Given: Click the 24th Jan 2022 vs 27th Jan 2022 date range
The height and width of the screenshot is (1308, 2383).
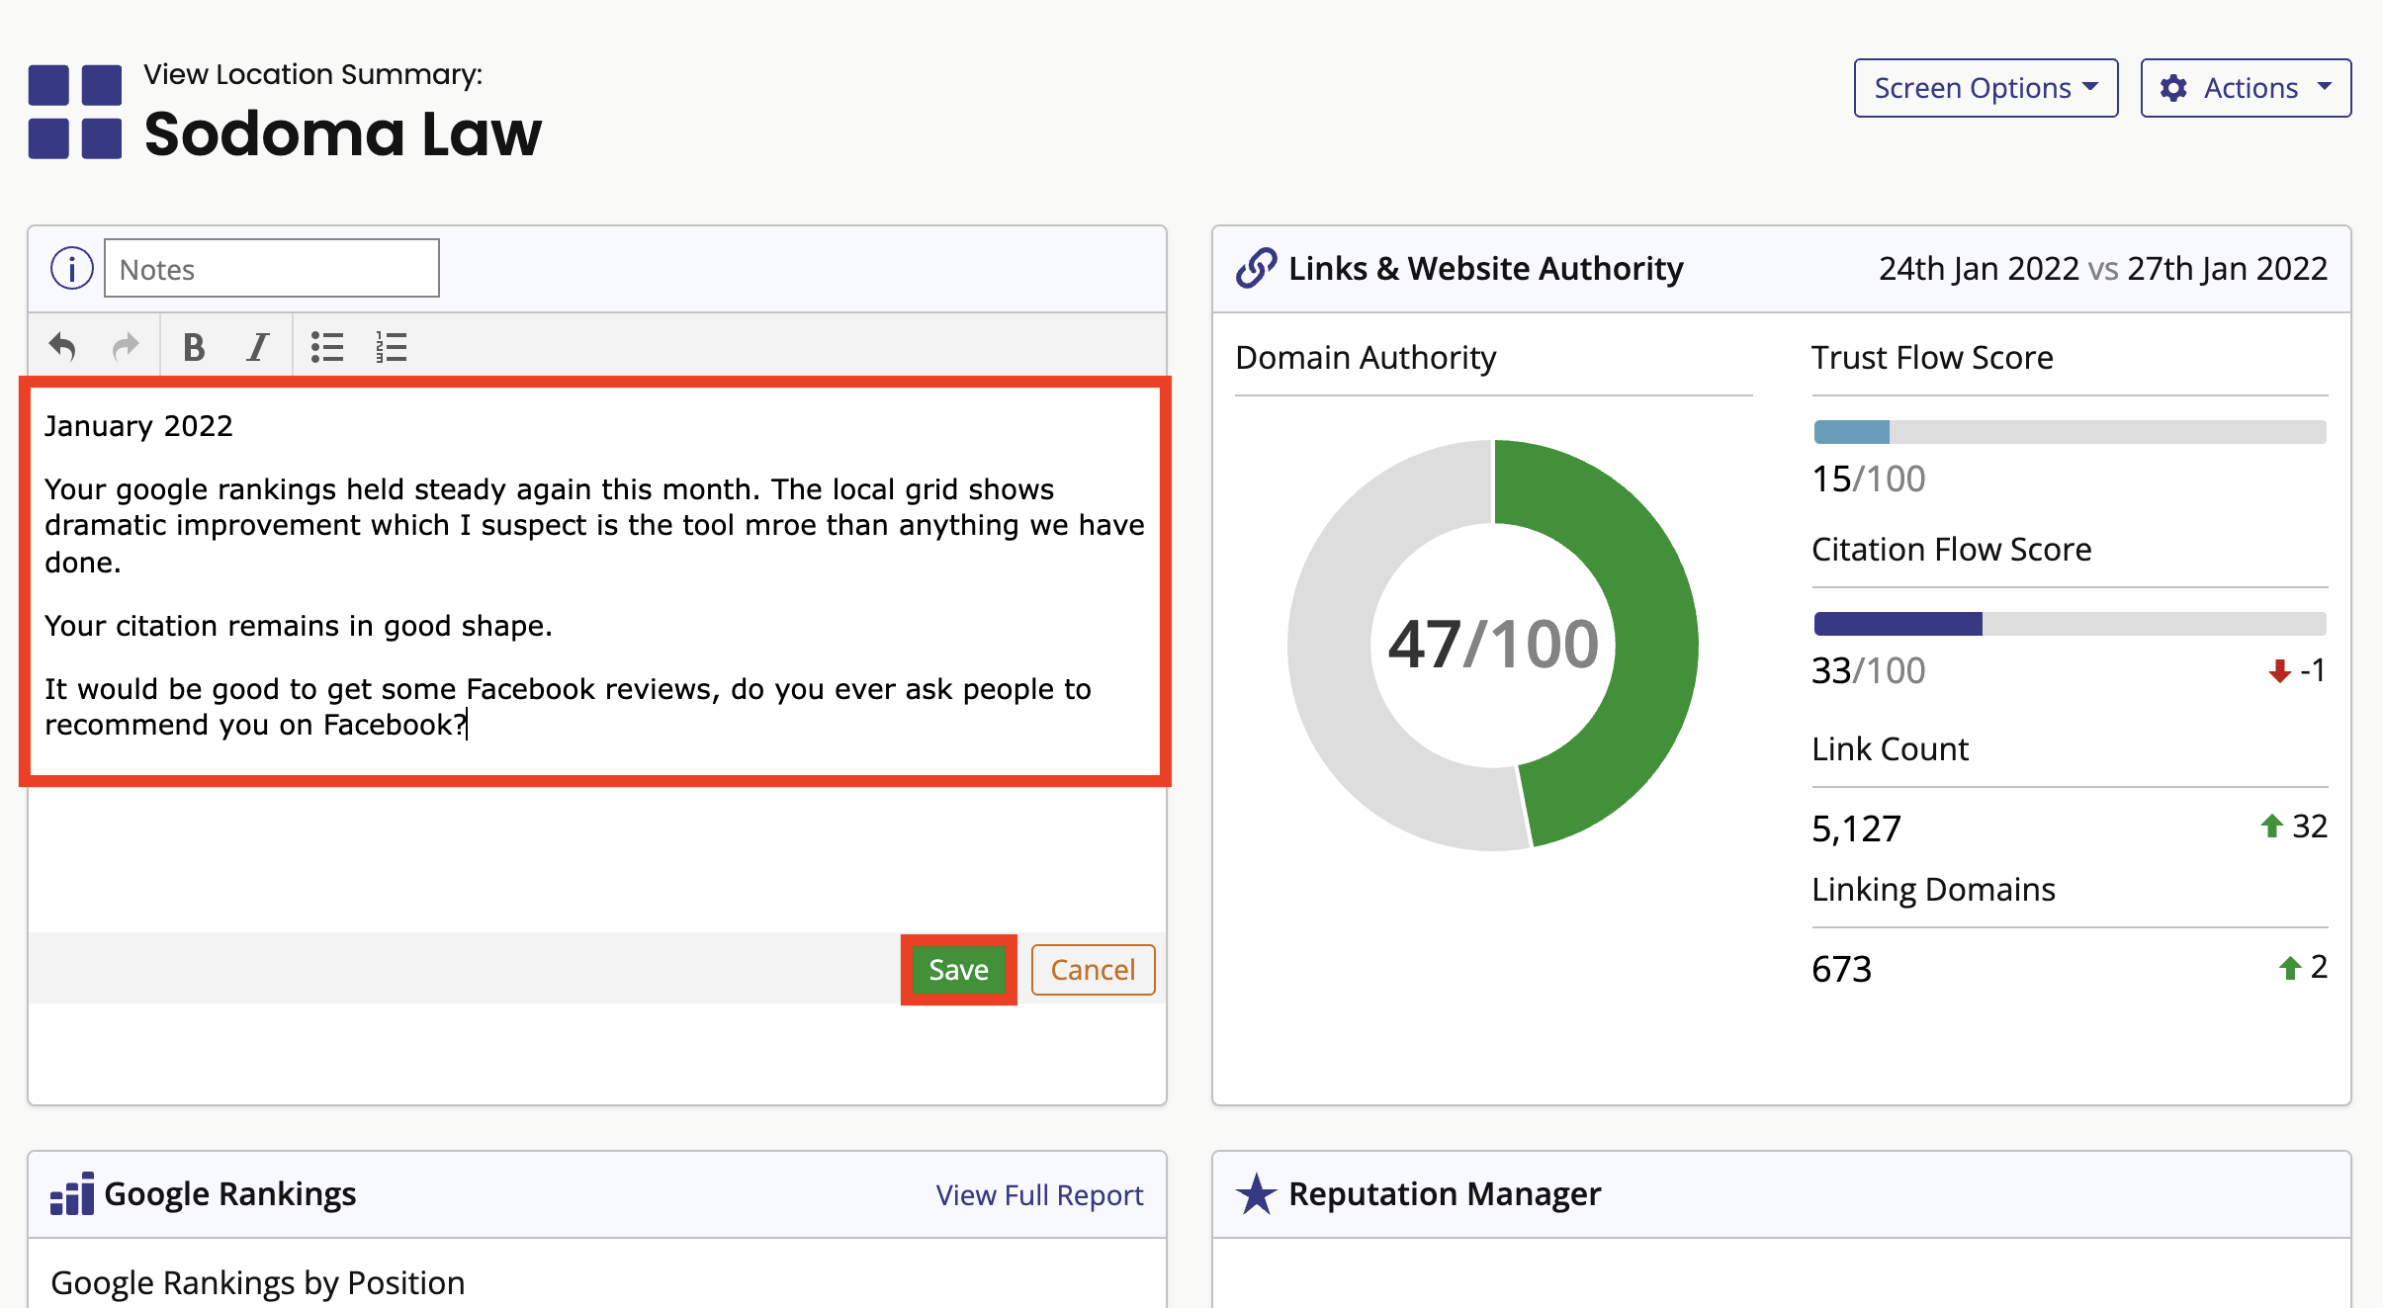Looking at the screenshot, I should coord(2103,268).
